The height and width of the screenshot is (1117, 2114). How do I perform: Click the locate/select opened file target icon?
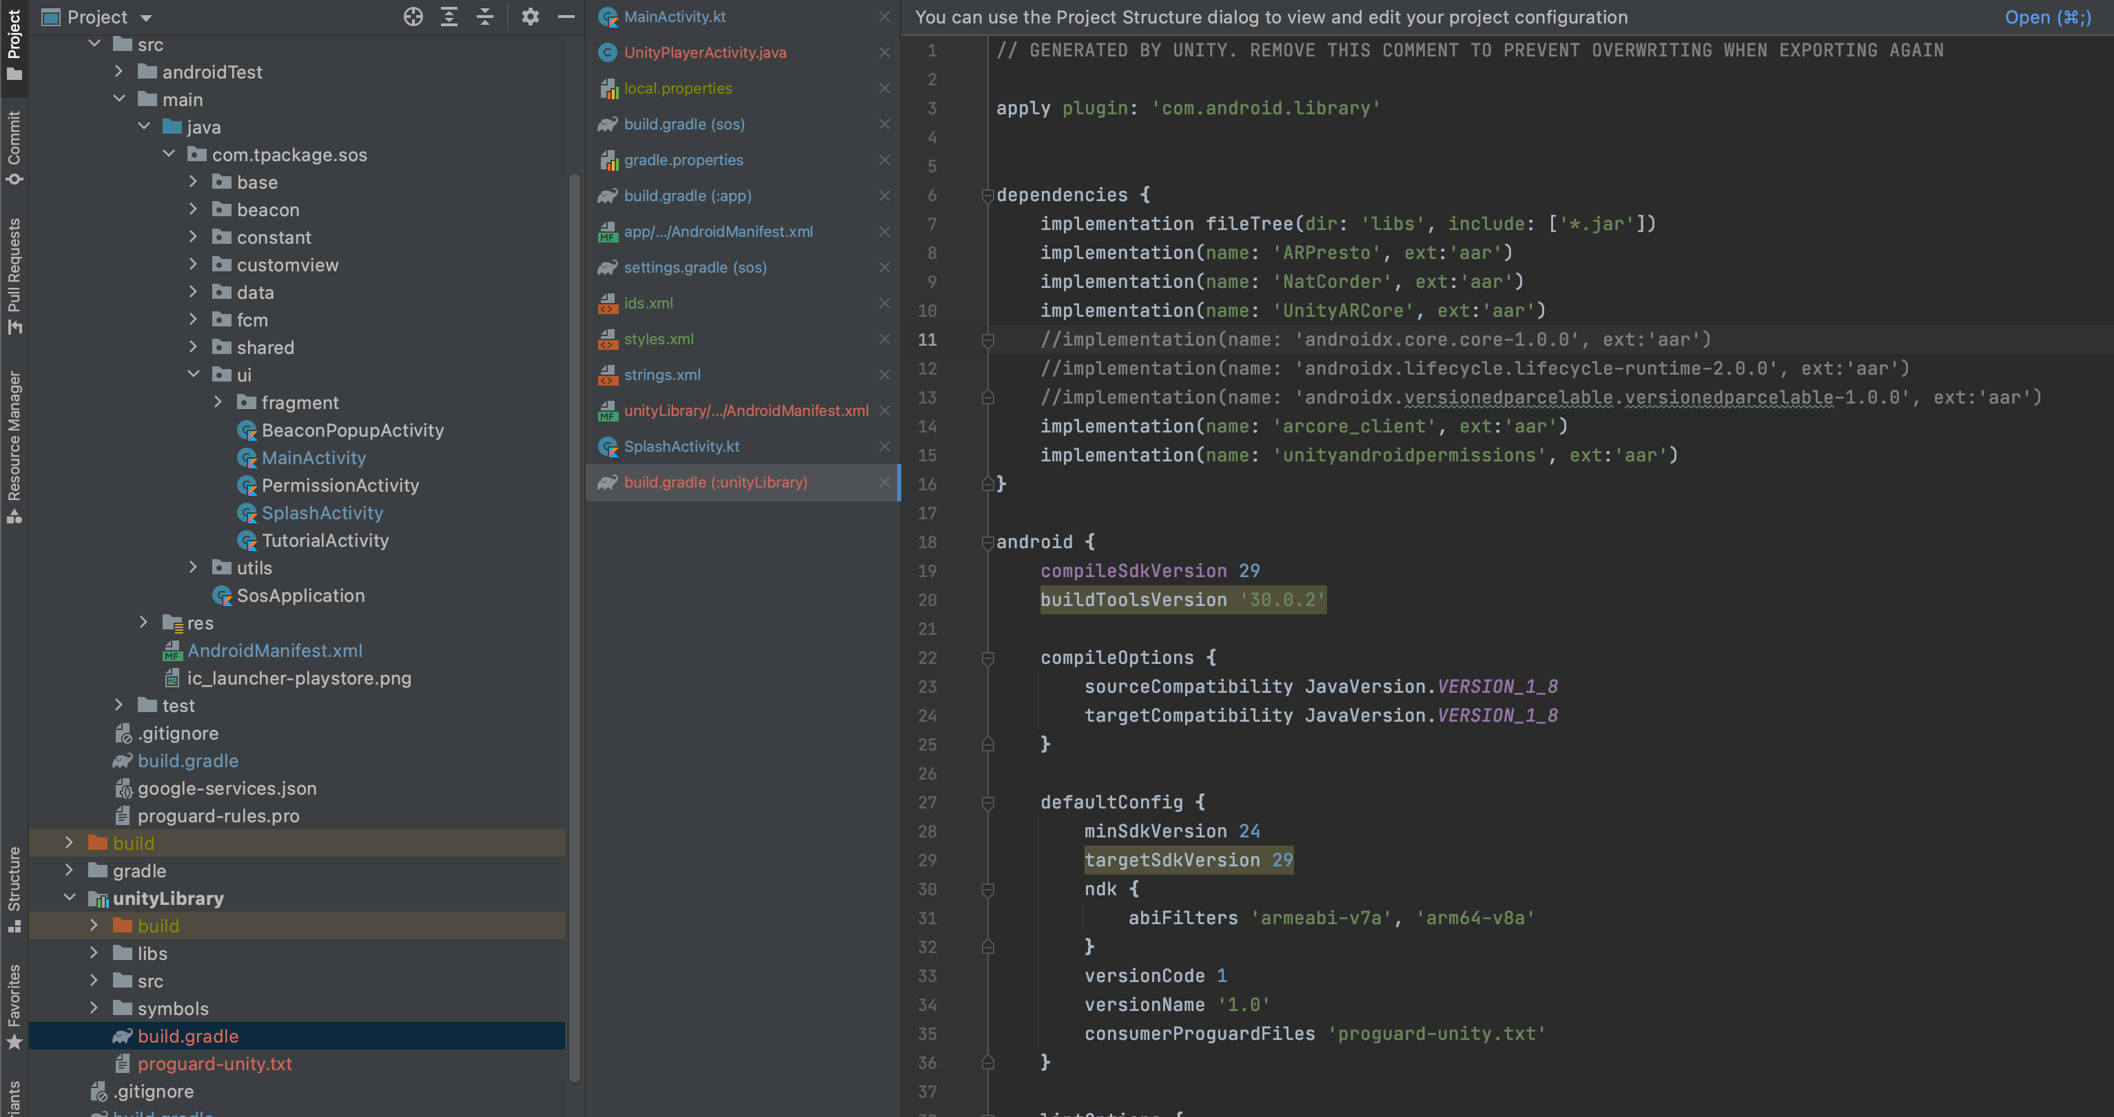point(413,17)
